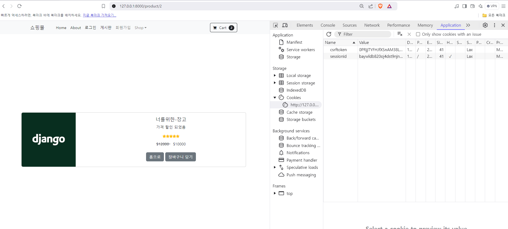The height and width of the screenshot is (229, 508).
Task: Select the sessionid cookie row
Action: tap(416, 56)
